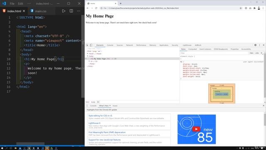This screenshot has height=150, width=266.
Task: Open DevTools Memory tab
Action: pos(153,45)
